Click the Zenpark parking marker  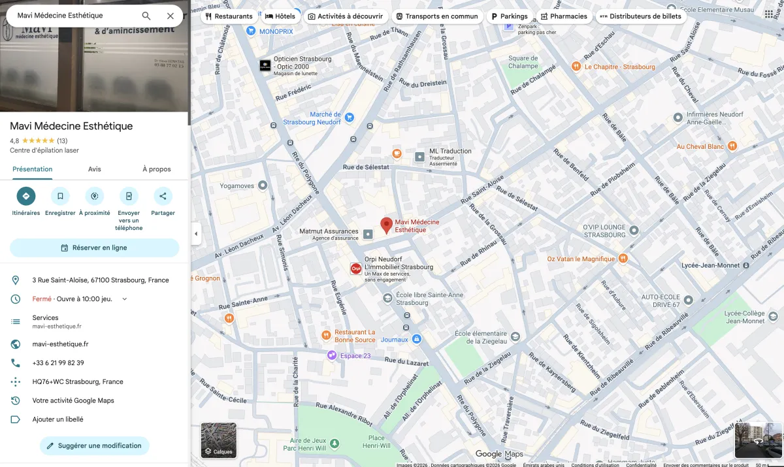point(509,27)
